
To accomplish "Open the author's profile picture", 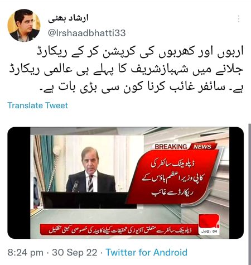I will (24, 25).
